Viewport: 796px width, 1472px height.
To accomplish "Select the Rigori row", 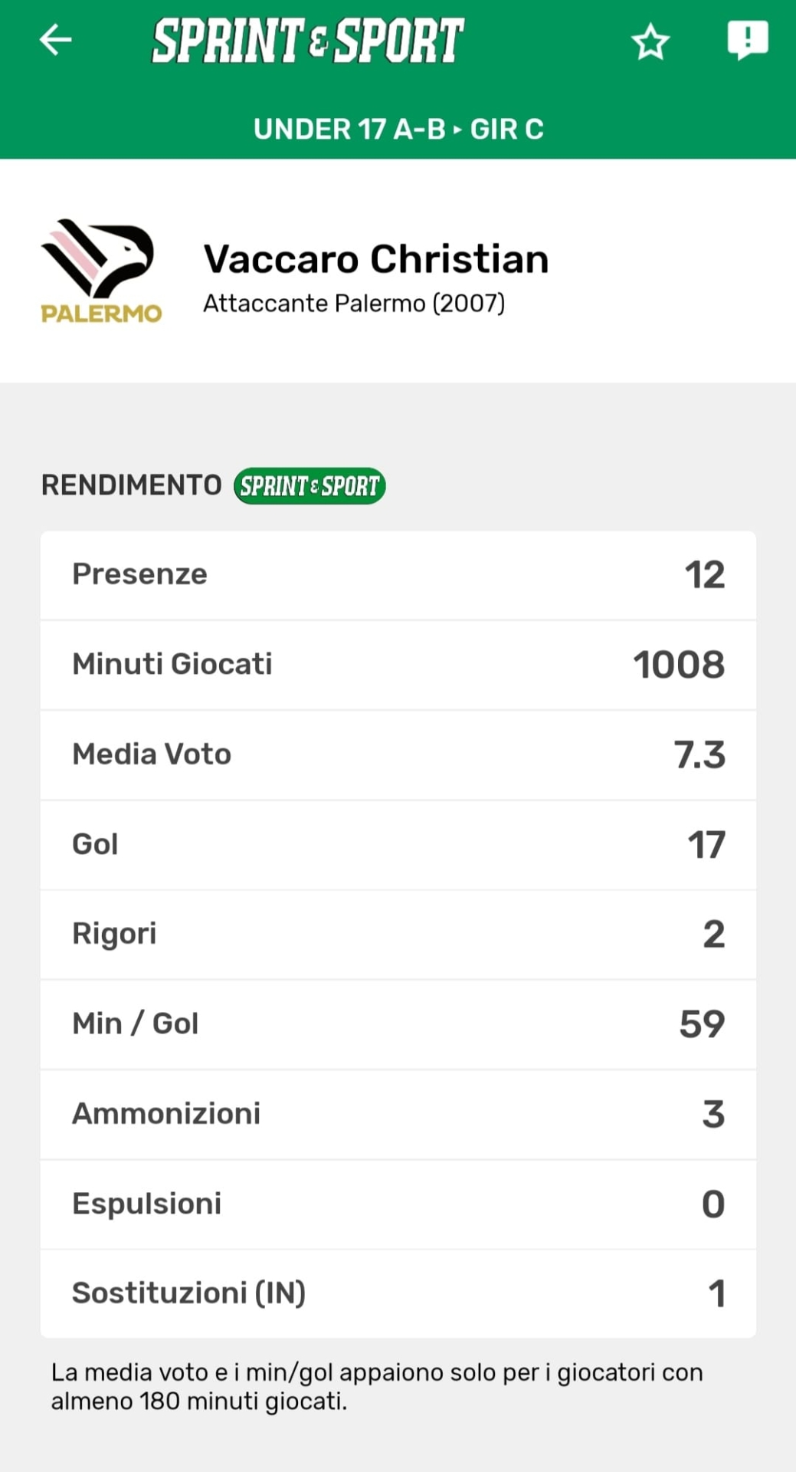I will coord(398,934).
